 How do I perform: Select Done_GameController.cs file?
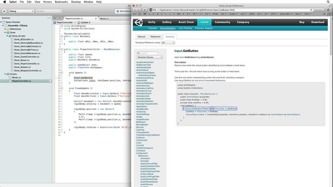27,57
